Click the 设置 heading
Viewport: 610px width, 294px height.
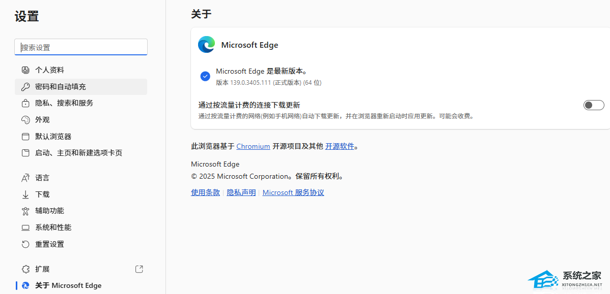[x=27, y=16]
